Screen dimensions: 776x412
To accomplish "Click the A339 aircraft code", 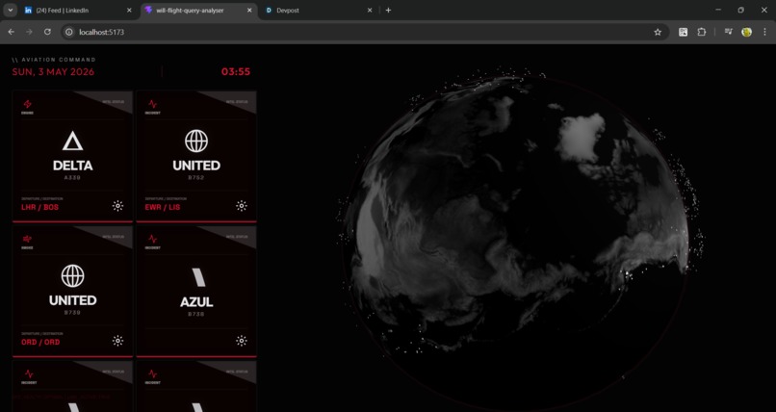I will 72,177.
